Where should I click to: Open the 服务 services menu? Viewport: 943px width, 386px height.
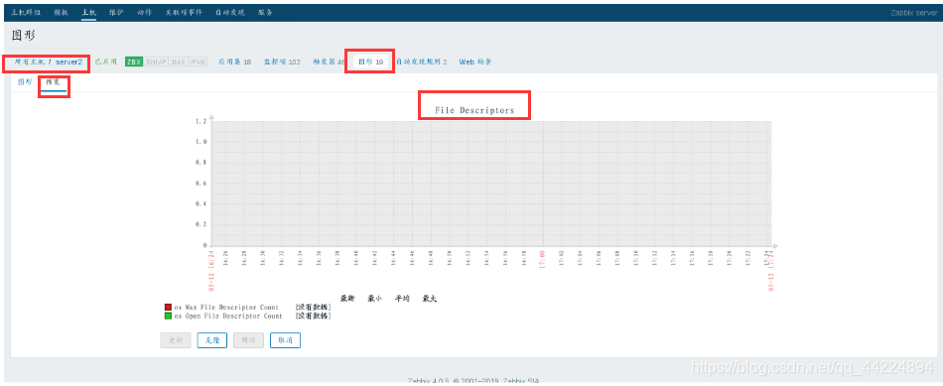tap(265, 12)
